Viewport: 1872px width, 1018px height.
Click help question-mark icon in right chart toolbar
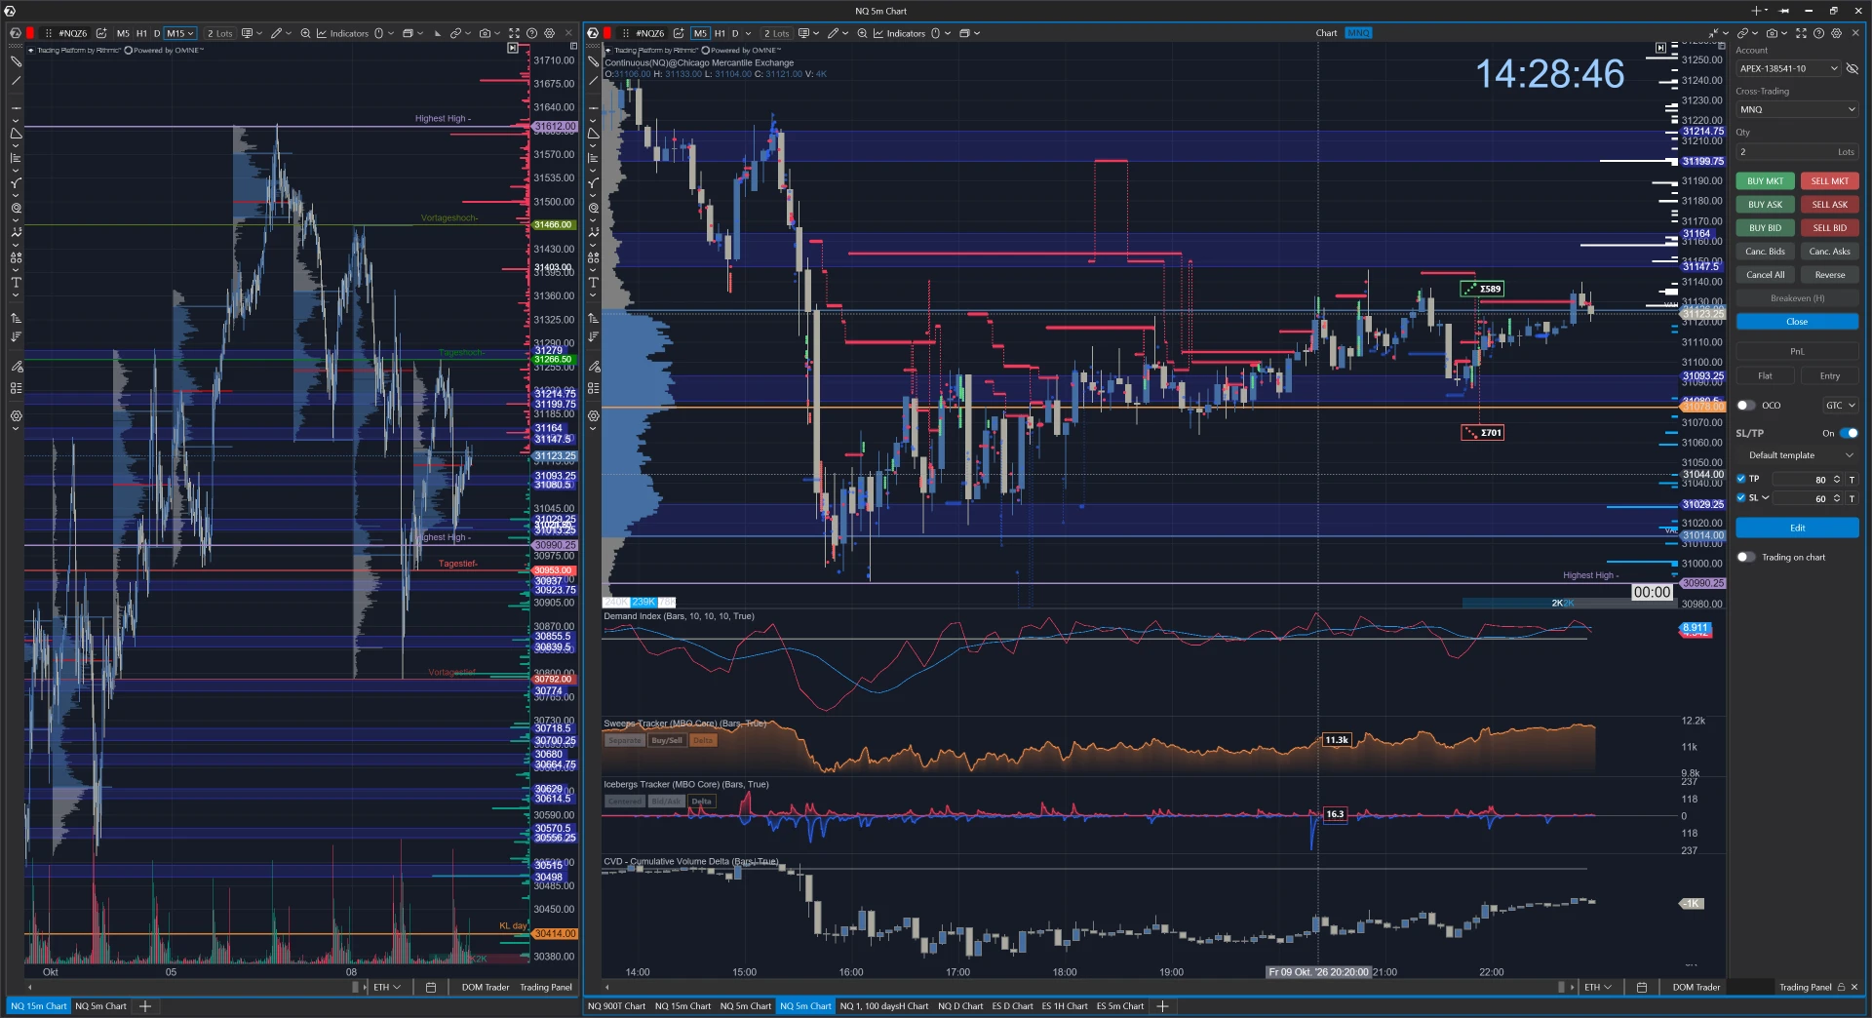(1818, 33)
